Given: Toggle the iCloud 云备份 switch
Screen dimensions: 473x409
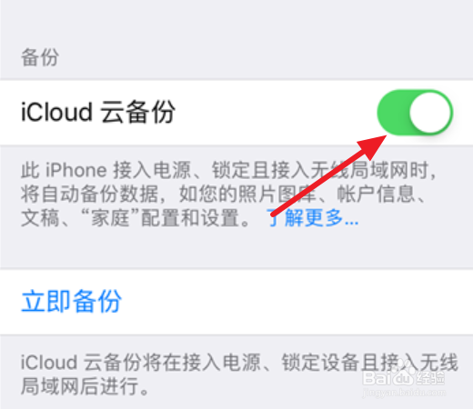Looking at the screenshot, I should 415,113.
